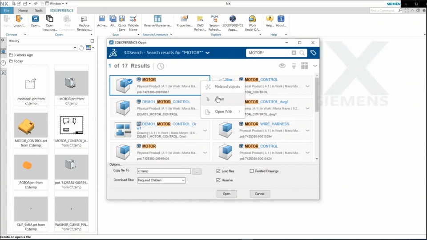
Task: Click the Find a Command field
Action: [x=383, y=10]
